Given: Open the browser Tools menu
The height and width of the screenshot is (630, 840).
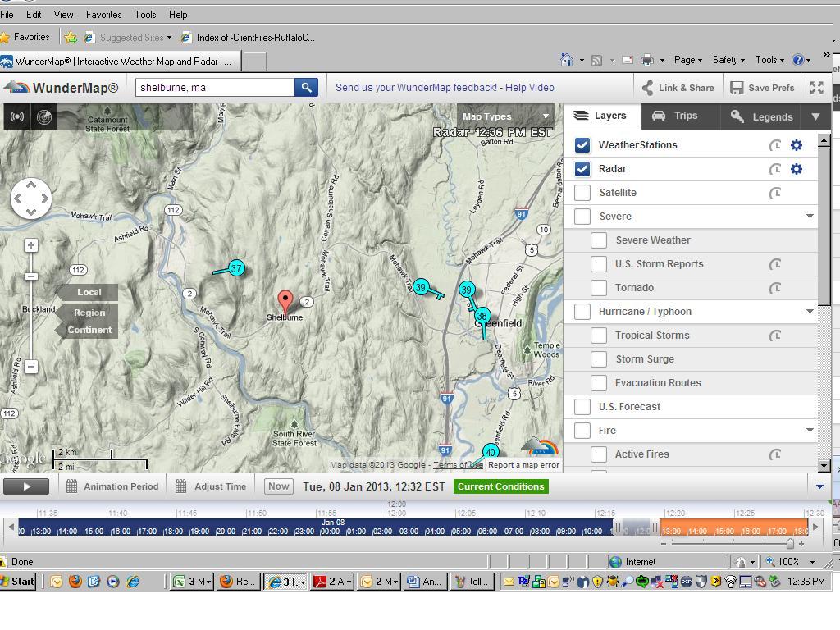Looking at the screenshot, I should [x=145, y=15].
